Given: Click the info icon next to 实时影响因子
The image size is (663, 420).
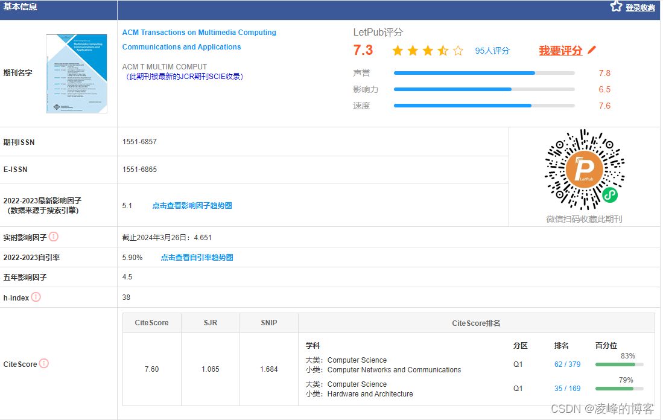Looking at the screenshot, I should pyautogui.click(x=54, y=237).
